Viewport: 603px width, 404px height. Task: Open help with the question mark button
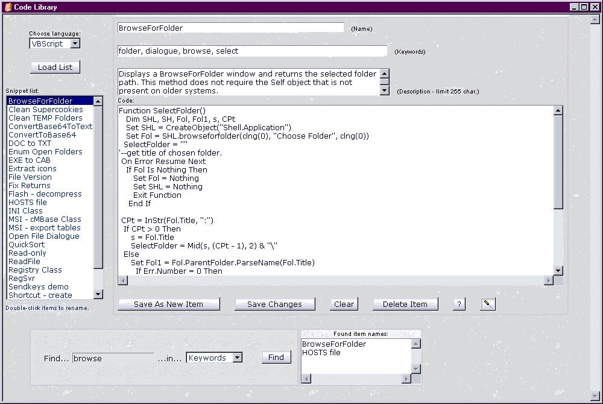click(459, 304)
